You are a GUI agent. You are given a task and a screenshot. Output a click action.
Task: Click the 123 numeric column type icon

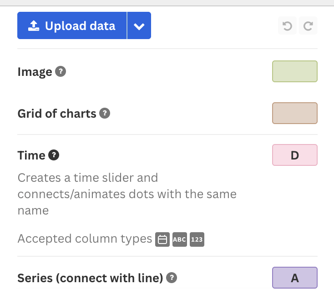(197, 239)
